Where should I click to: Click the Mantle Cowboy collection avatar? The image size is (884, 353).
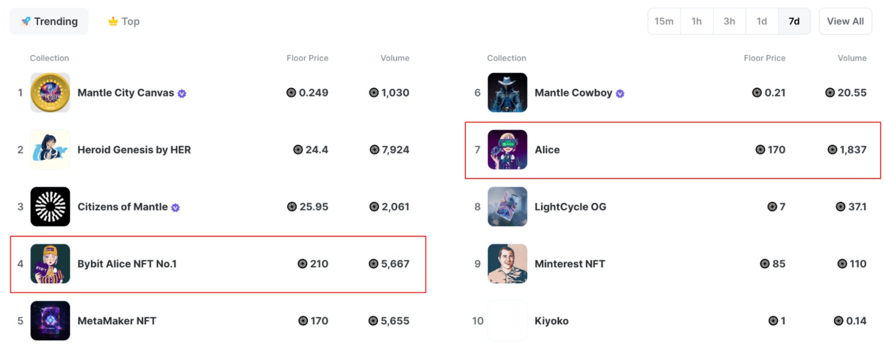pyautogui.click(x=507, y=92)
